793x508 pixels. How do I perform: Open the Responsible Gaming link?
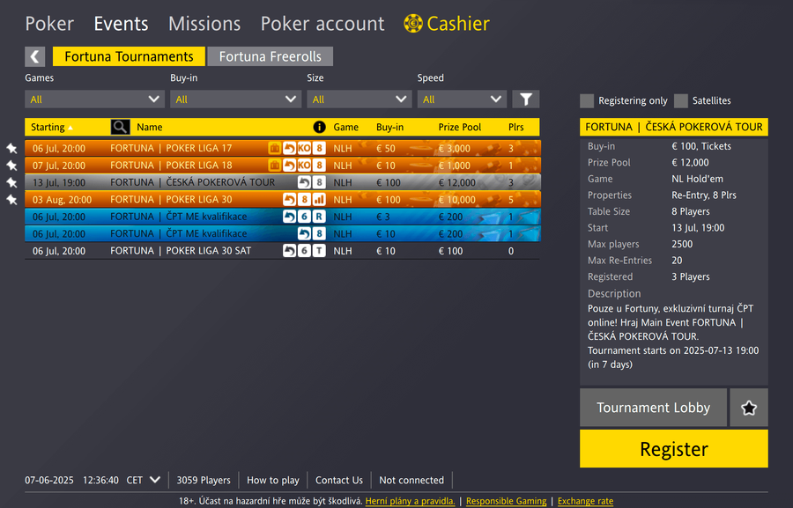(507, 501)
